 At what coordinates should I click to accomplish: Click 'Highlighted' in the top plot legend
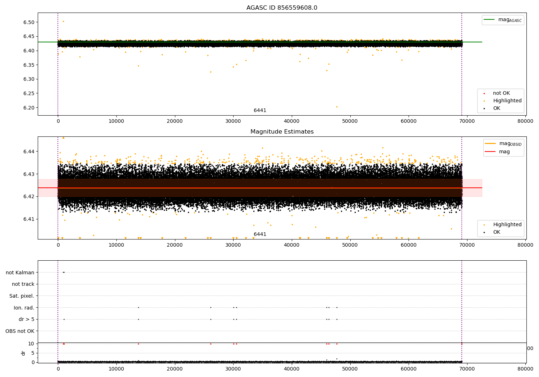click(x=507, y=101)
